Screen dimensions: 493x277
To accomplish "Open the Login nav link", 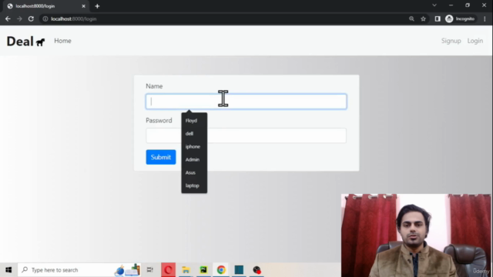I will click(x=475, y=41).
